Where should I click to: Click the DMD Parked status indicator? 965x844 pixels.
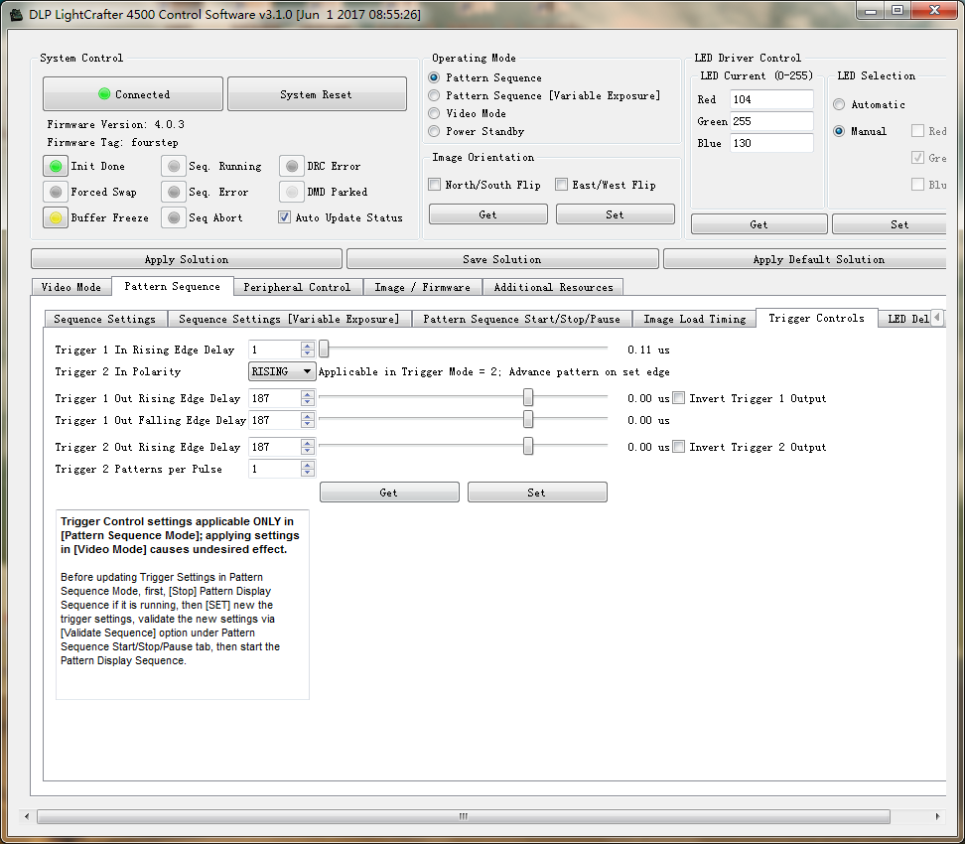click(292, 192)
